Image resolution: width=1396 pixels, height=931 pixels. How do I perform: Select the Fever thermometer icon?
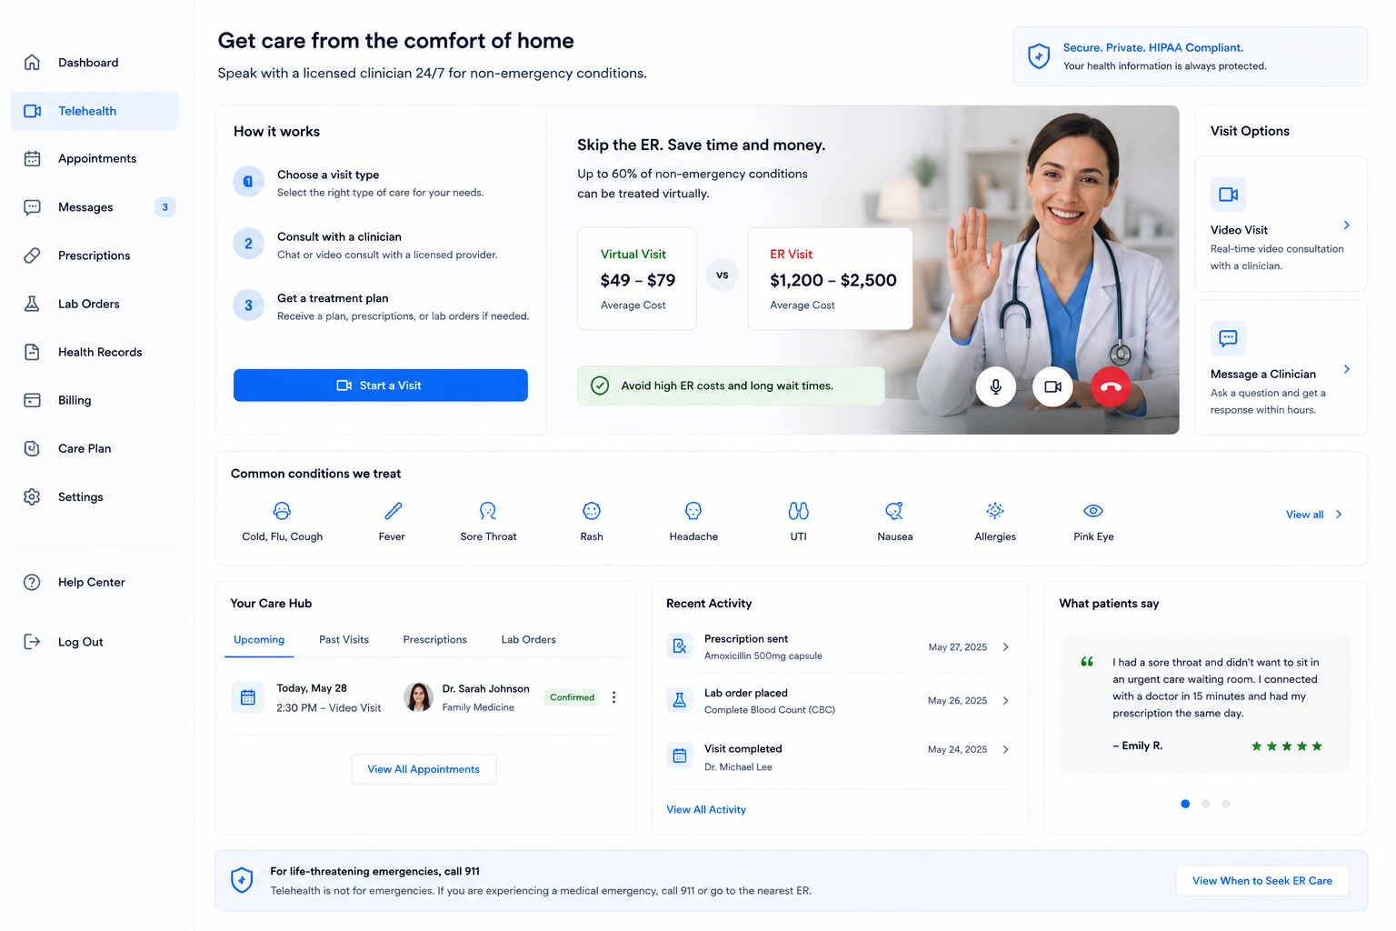point(393,511)
